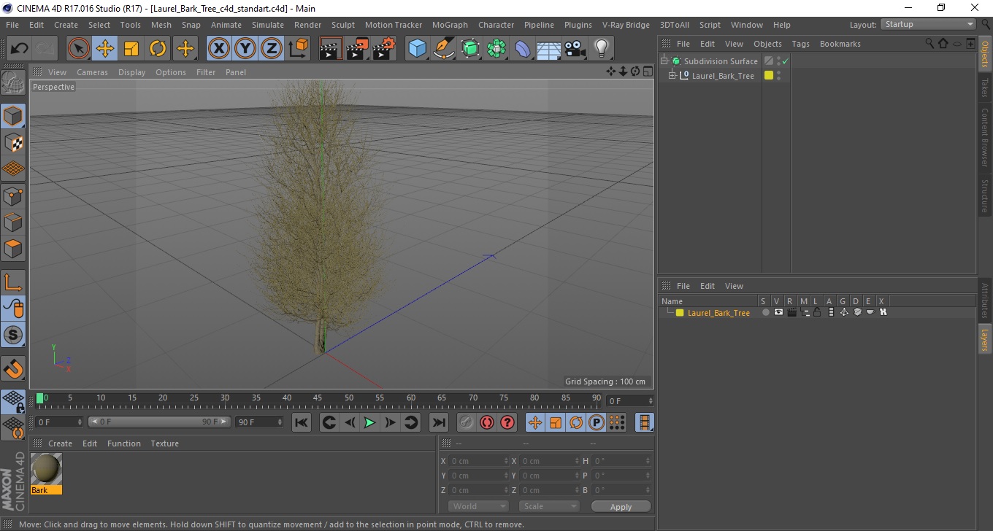993x531 pixels.
Task: Activate the Move tool
Action: (x=105, y=49)
